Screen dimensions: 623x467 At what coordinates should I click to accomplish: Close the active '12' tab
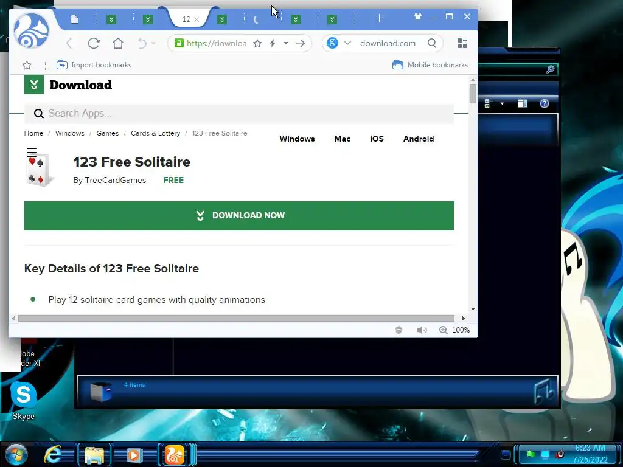(197, 19)
